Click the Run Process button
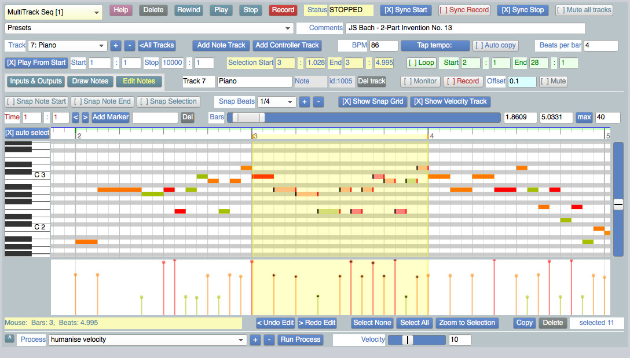The height and width of the screenshot is (358, 630). [300, 339]
